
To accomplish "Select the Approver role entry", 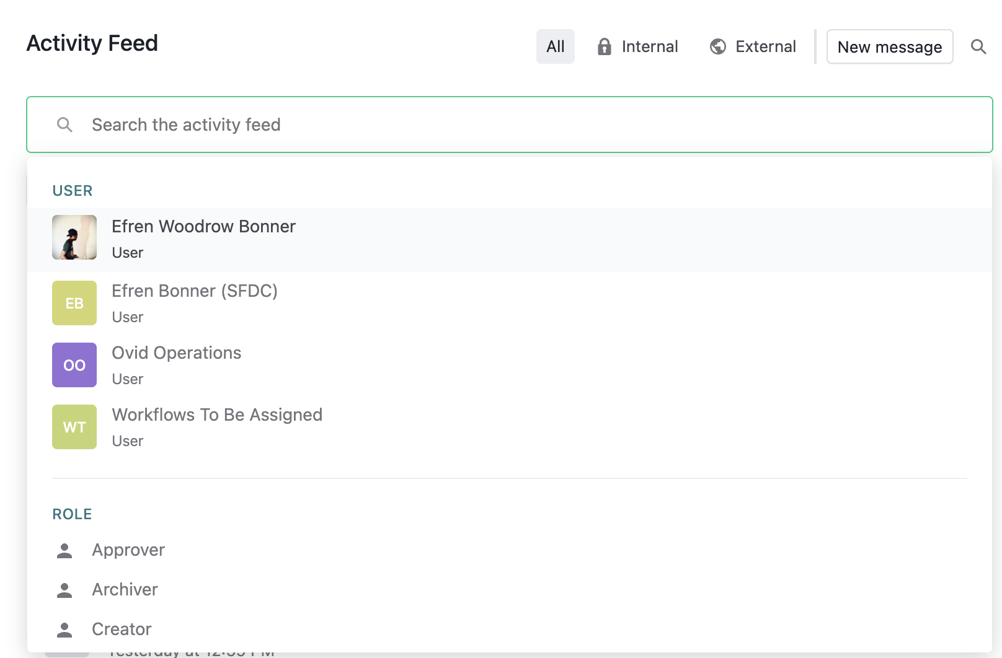I will (128, 549).
